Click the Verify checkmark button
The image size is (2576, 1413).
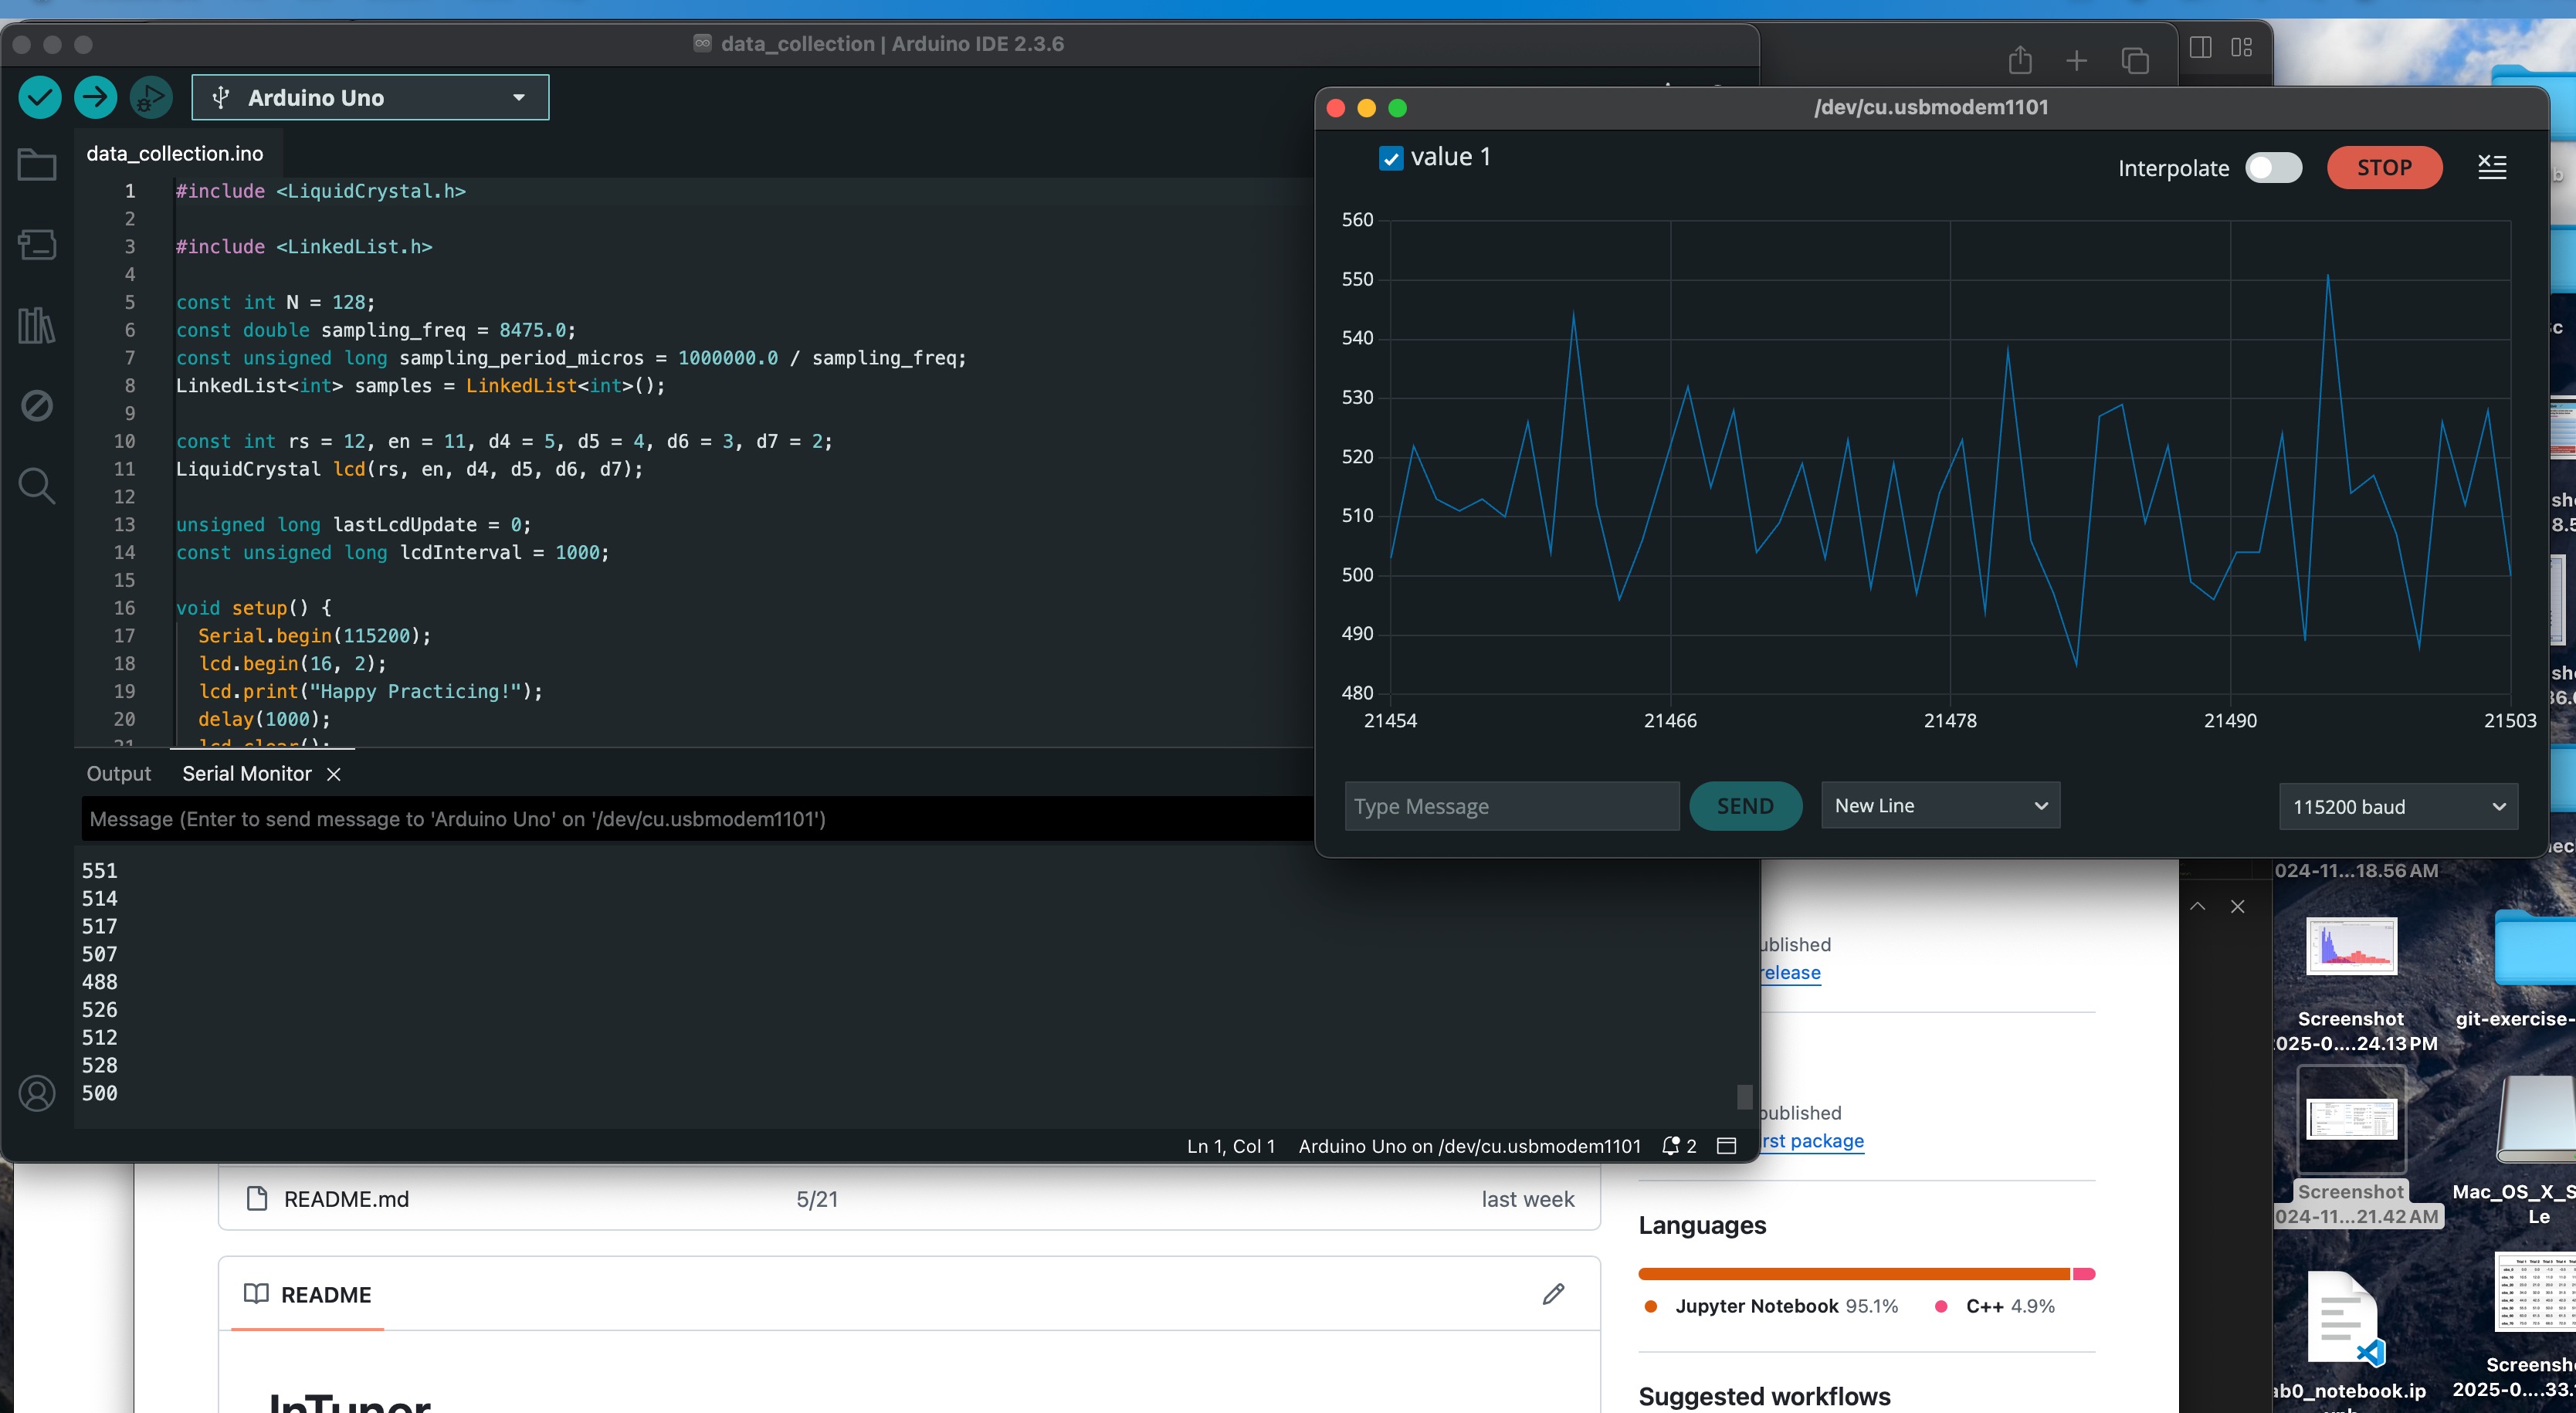40,97
